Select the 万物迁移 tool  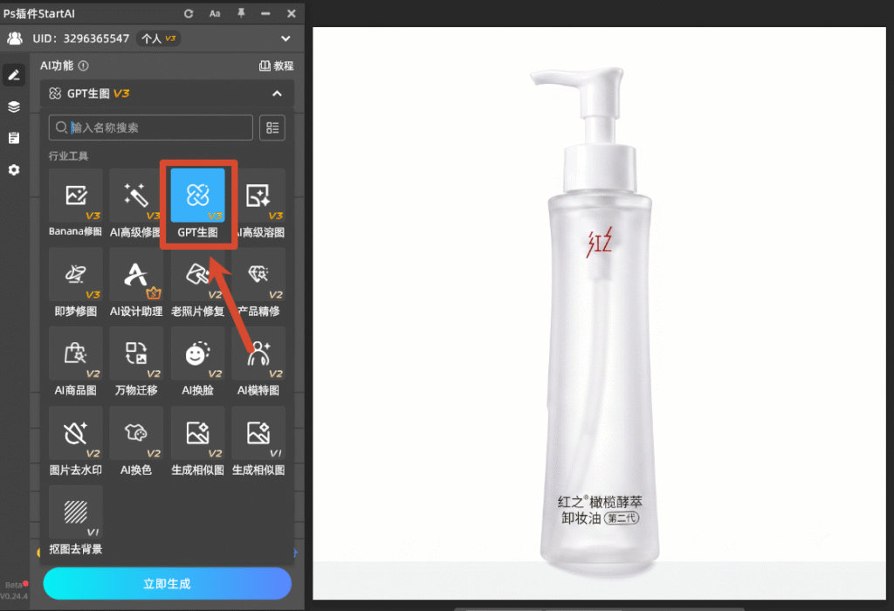pyautogui.click(x=136, y=362)
